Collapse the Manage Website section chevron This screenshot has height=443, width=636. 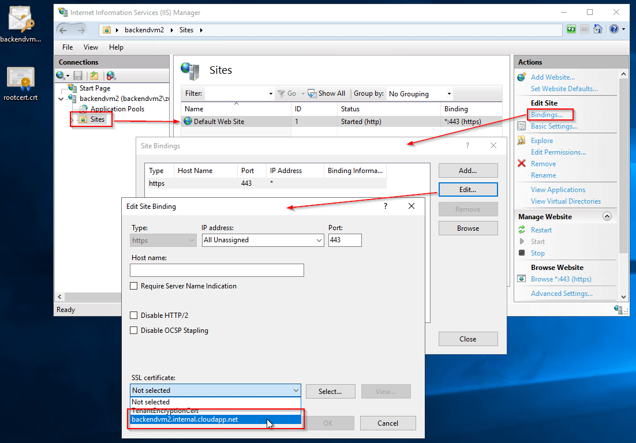(x=607, y=216)
